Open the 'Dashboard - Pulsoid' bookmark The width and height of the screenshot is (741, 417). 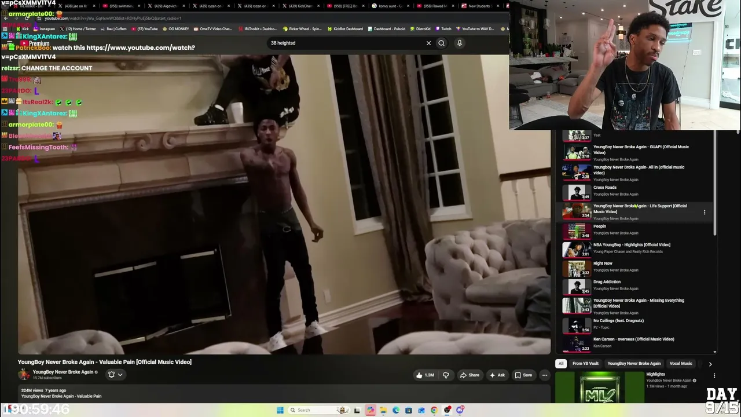point(387,29)
